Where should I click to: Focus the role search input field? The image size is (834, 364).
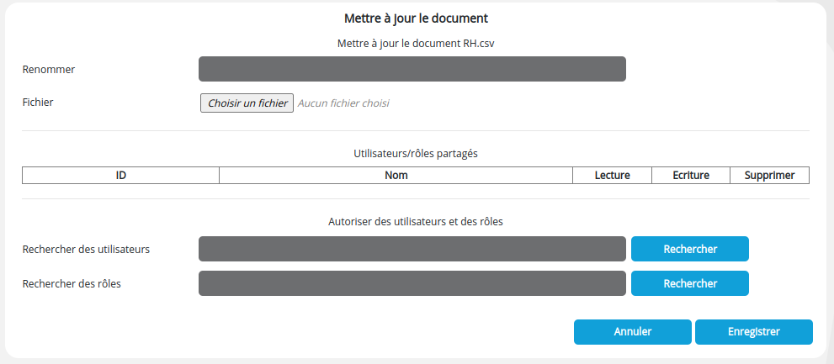412,283
